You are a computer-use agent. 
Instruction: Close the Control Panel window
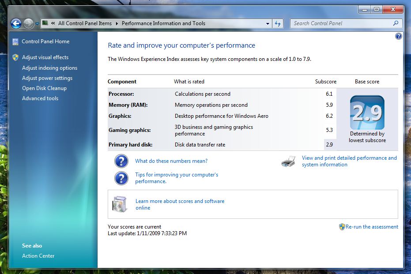point(392,10)
